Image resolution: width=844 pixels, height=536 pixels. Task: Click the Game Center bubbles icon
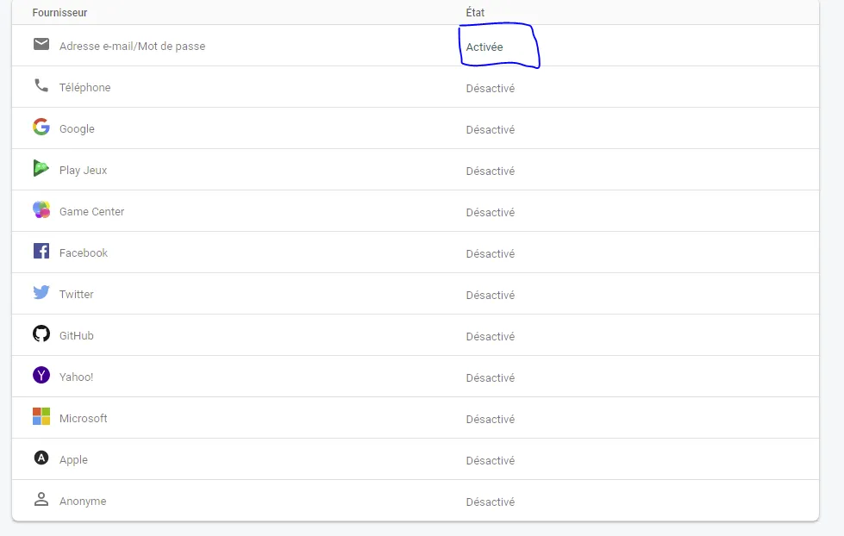pyautogui.click(x=41, y=210)
